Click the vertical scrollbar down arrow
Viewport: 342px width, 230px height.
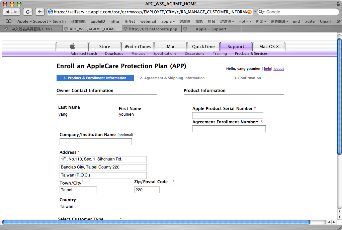pyautogui.click(x=339, y=217)
